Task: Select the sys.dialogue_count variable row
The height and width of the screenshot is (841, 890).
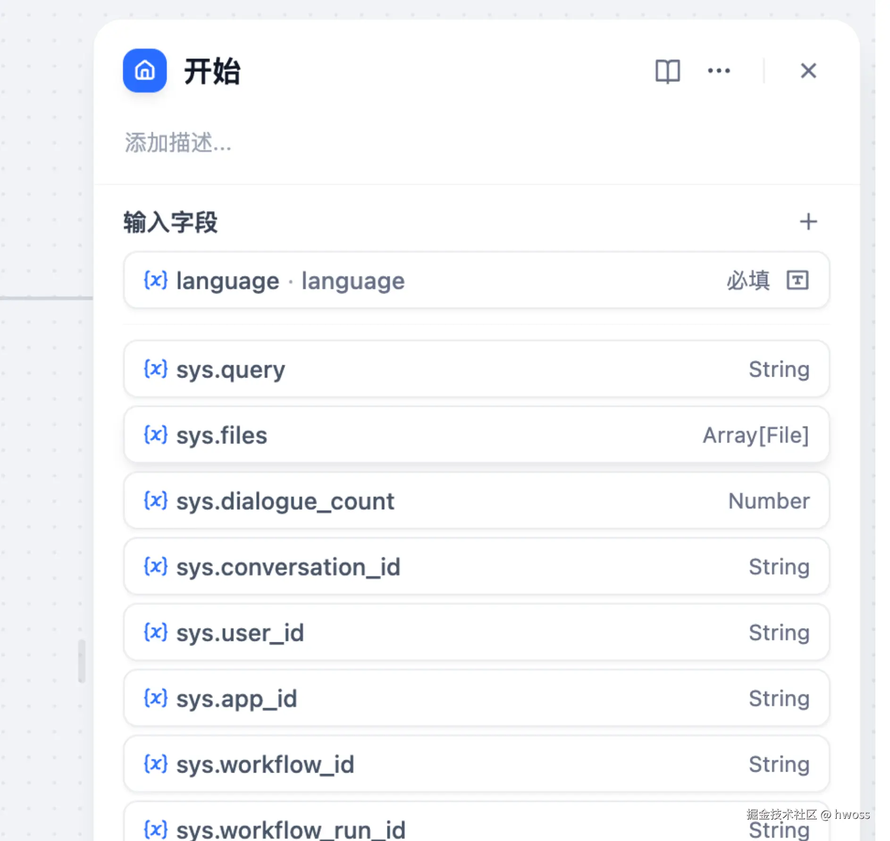Action: click(x=476, y=501)
